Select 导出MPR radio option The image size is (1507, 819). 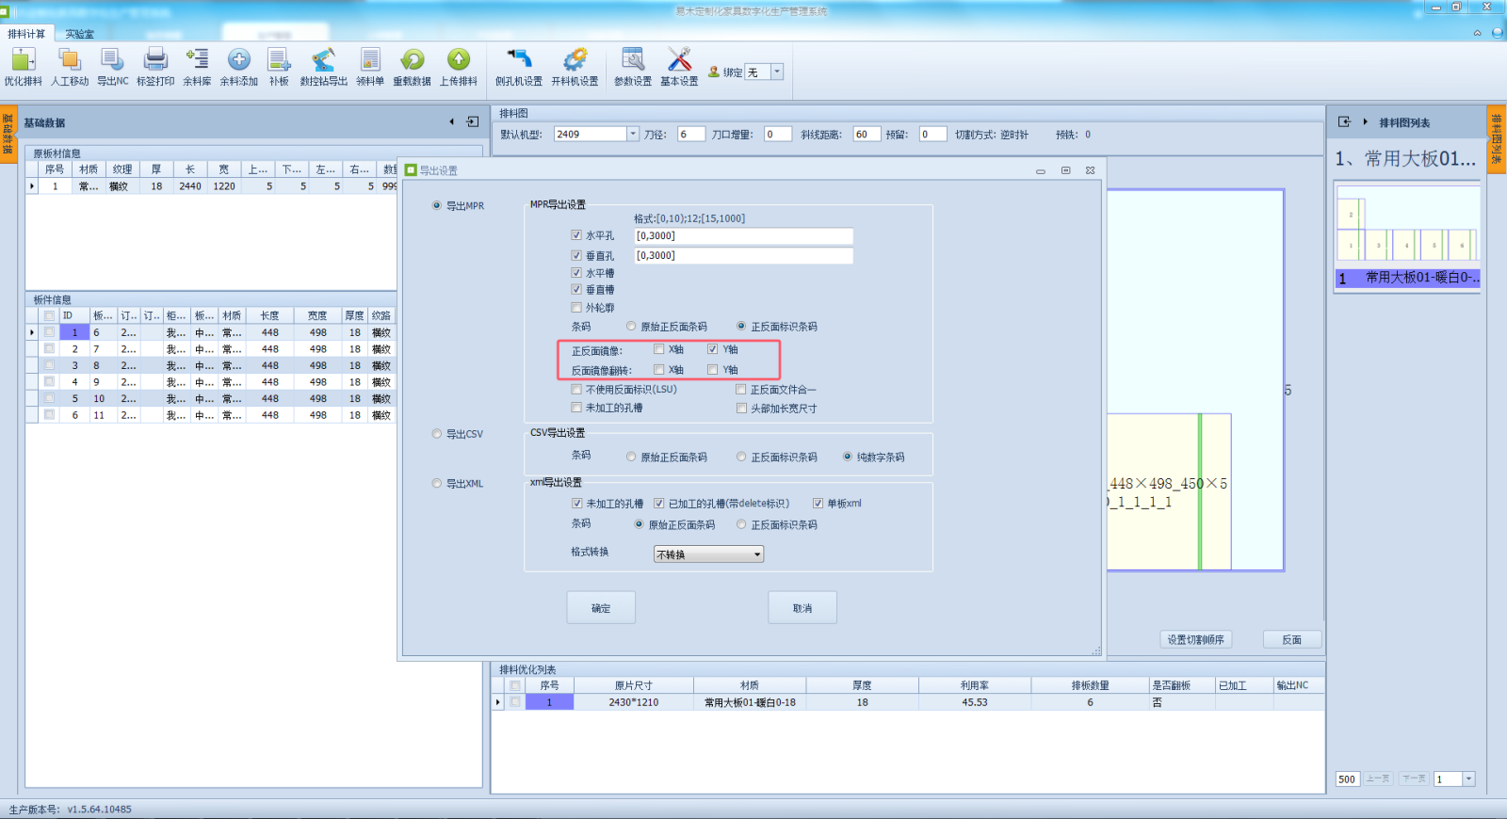click(x=437, y=205)
